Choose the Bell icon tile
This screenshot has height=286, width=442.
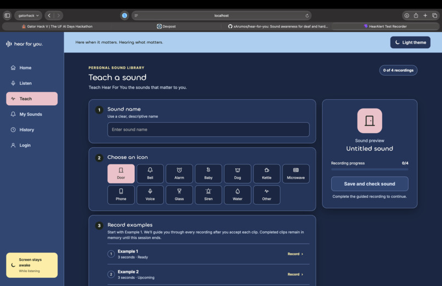click(150, 174)
